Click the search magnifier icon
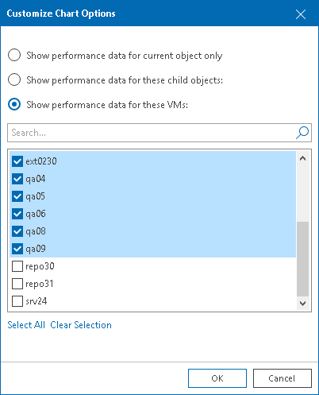Screen dimensions: 319x395 [x=302, y=133]
